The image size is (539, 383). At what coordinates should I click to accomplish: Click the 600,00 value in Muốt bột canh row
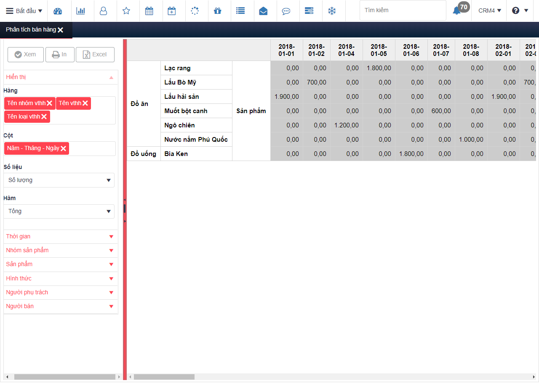pyautogui.click(x=441, y=111)
